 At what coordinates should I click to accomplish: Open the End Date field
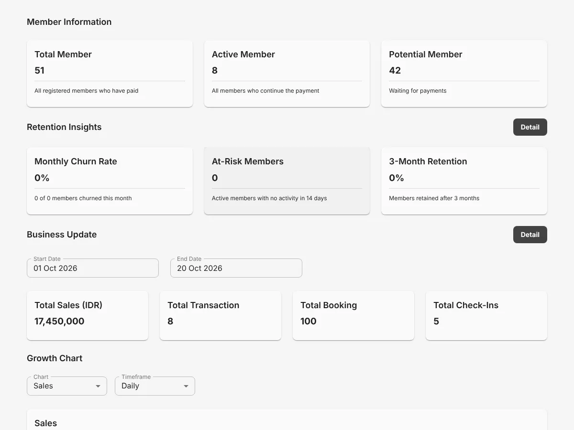tap(236, 268)
